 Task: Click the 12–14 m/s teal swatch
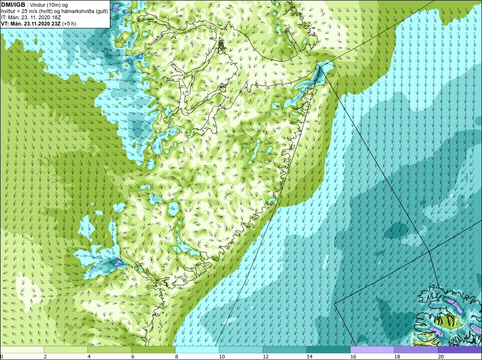(x=285, y=349)
